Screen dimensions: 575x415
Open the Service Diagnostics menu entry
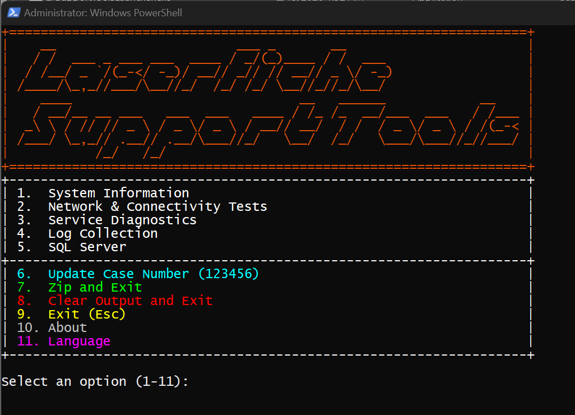click(122, 220)
